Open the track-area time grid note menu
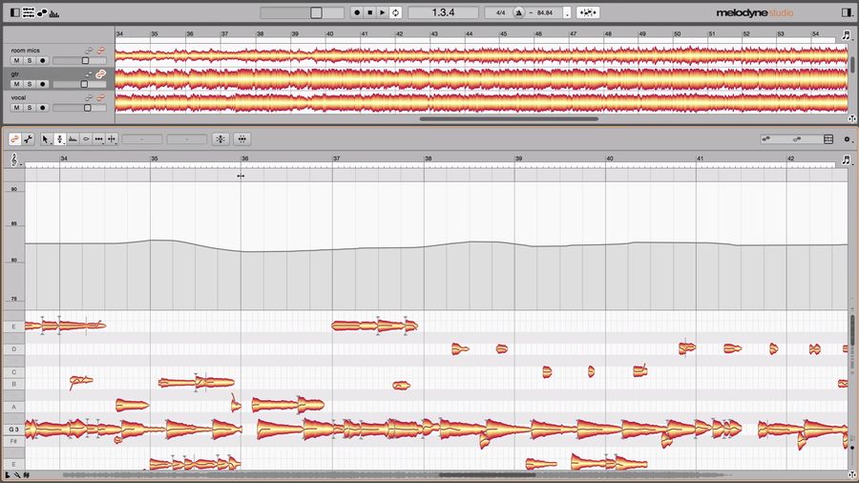The width and height of the screenshot is (859, 483). tap(847, 35)
